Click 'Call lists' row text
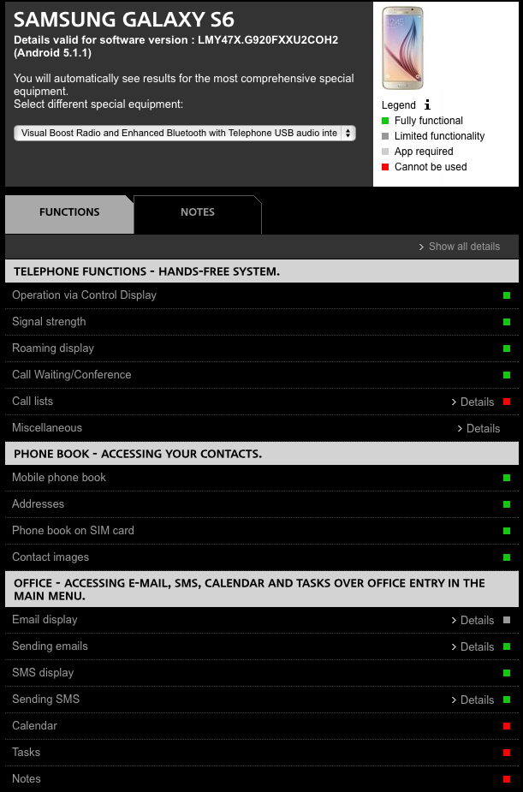This screenshot has width=523, height=792. pos(33,401)
